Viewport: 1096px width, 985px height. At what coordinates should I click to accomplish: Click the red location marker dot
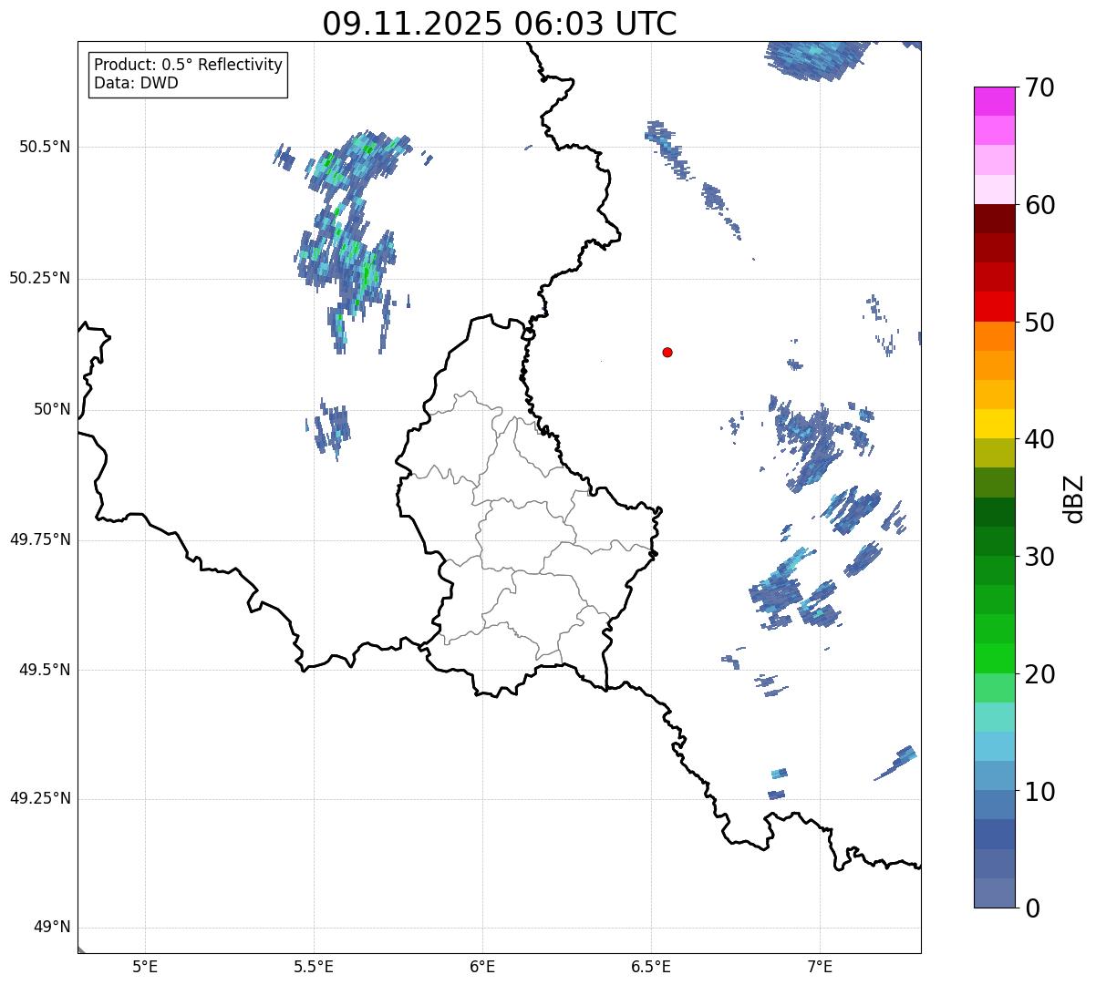coord(667,352)
